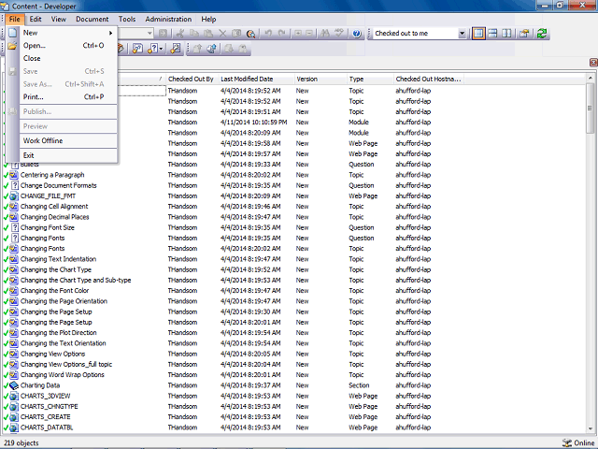The image size is (598, 449).
Task: Click the section book icon beside Charting Data
Action: 14,385
